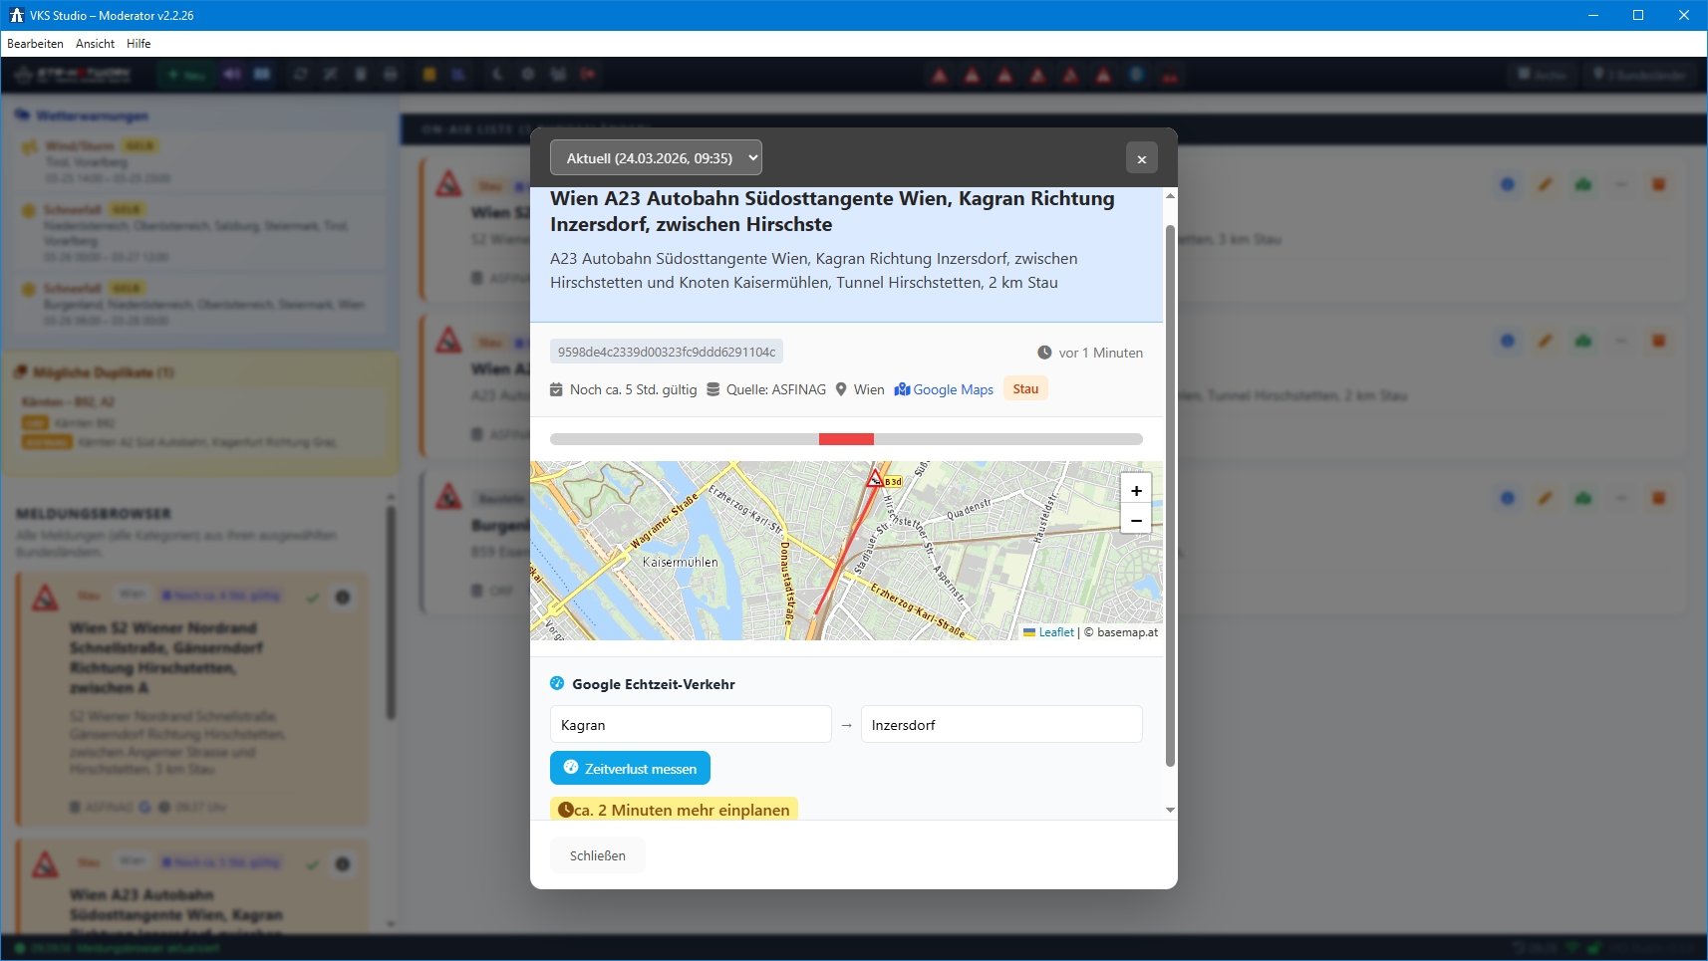Click the Schließen button
The height and width of the screenshot is (961, 1708).
click(597, 855)
